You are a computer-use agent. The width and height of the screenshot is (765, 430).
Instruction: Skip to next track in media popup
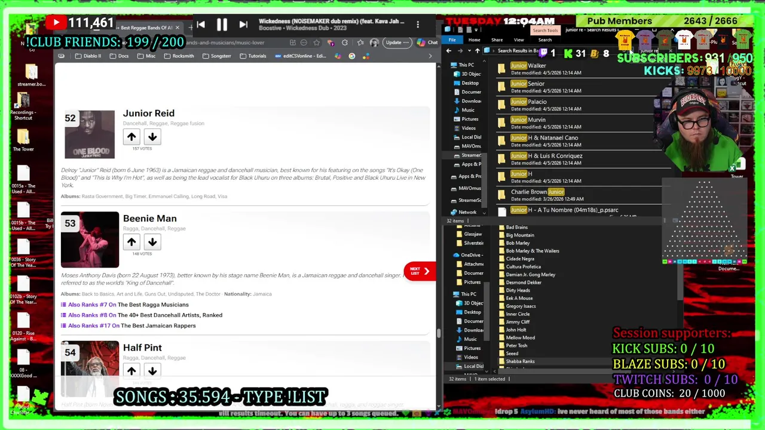243,24
